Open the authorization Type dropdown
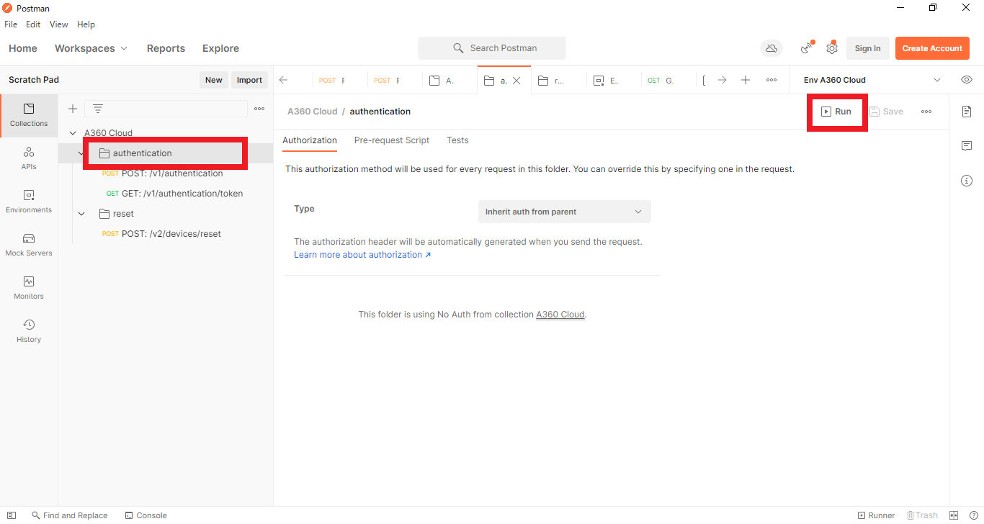This screenshot has width=984, height=524. point(564,212)
